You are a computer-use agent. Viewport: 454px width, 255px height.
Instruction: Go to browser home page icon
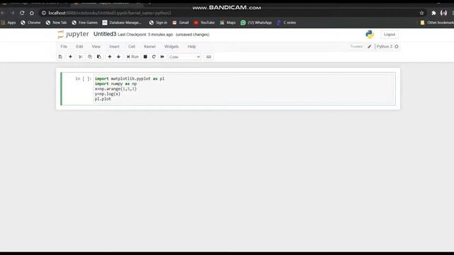coord(31,13)
